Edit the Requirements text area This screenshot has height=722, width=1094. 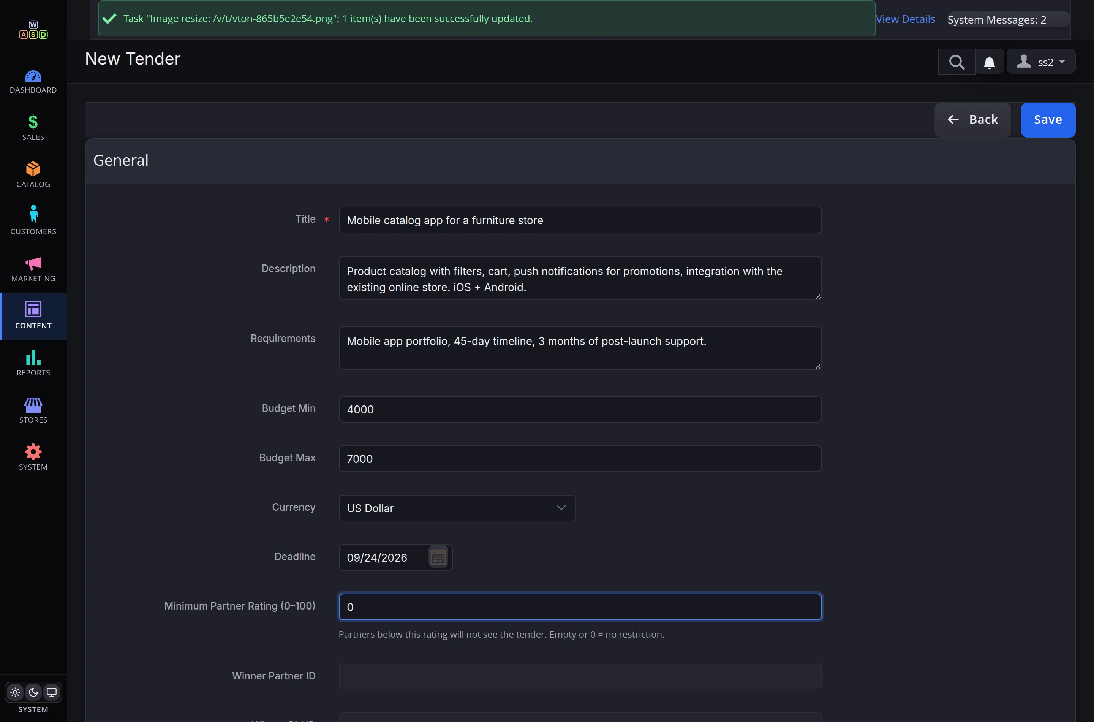pyautogui.click(x=580, y=348)
